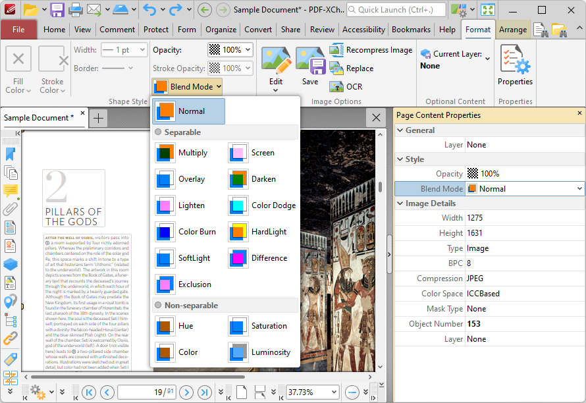Click the page number input field
Screen dimensions: 586x403
pyautogui.click(x=147, y=392)
